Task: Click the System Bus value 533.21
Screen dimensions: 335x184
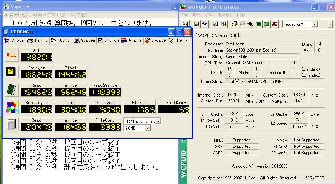Action: [x=234, y=101]
